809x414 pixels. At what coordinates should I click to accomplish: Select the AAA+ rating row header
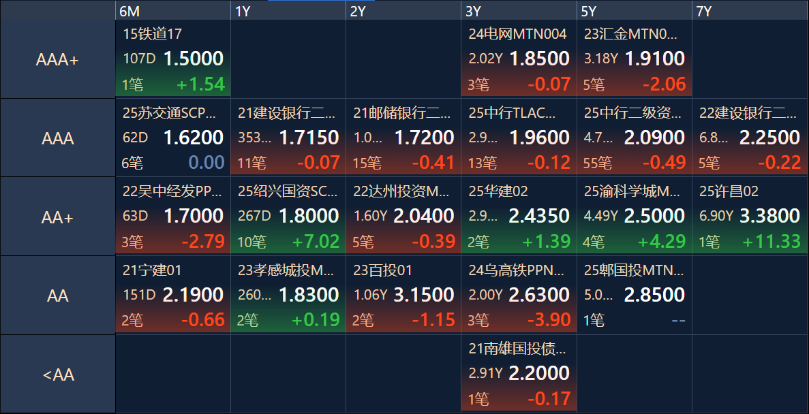point(58,59)
